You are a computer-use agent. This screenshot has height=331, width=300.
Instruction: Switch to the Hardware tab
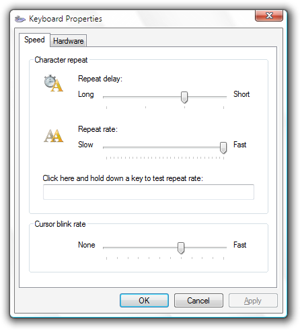point(68,41)
